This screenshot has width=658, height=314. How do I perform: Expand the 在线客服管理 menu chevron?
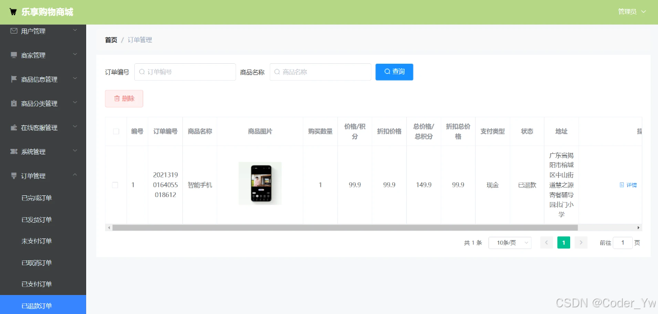click(75, 126)
